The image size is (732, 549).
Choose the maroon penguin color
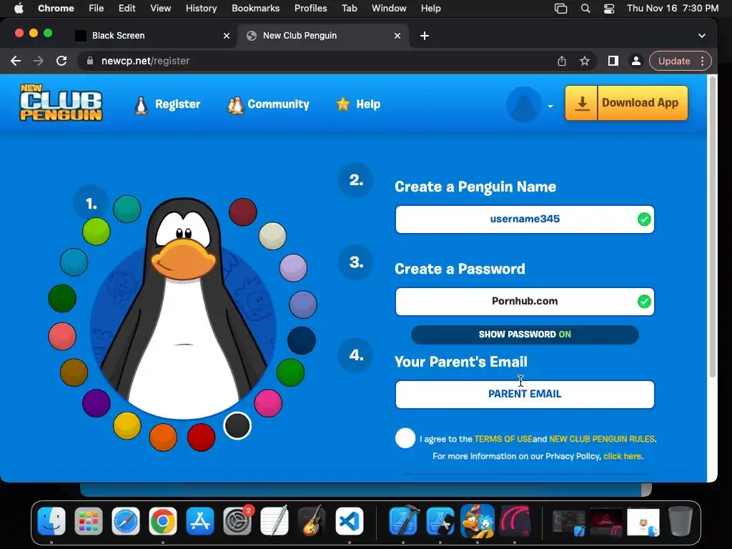[243, 212]
